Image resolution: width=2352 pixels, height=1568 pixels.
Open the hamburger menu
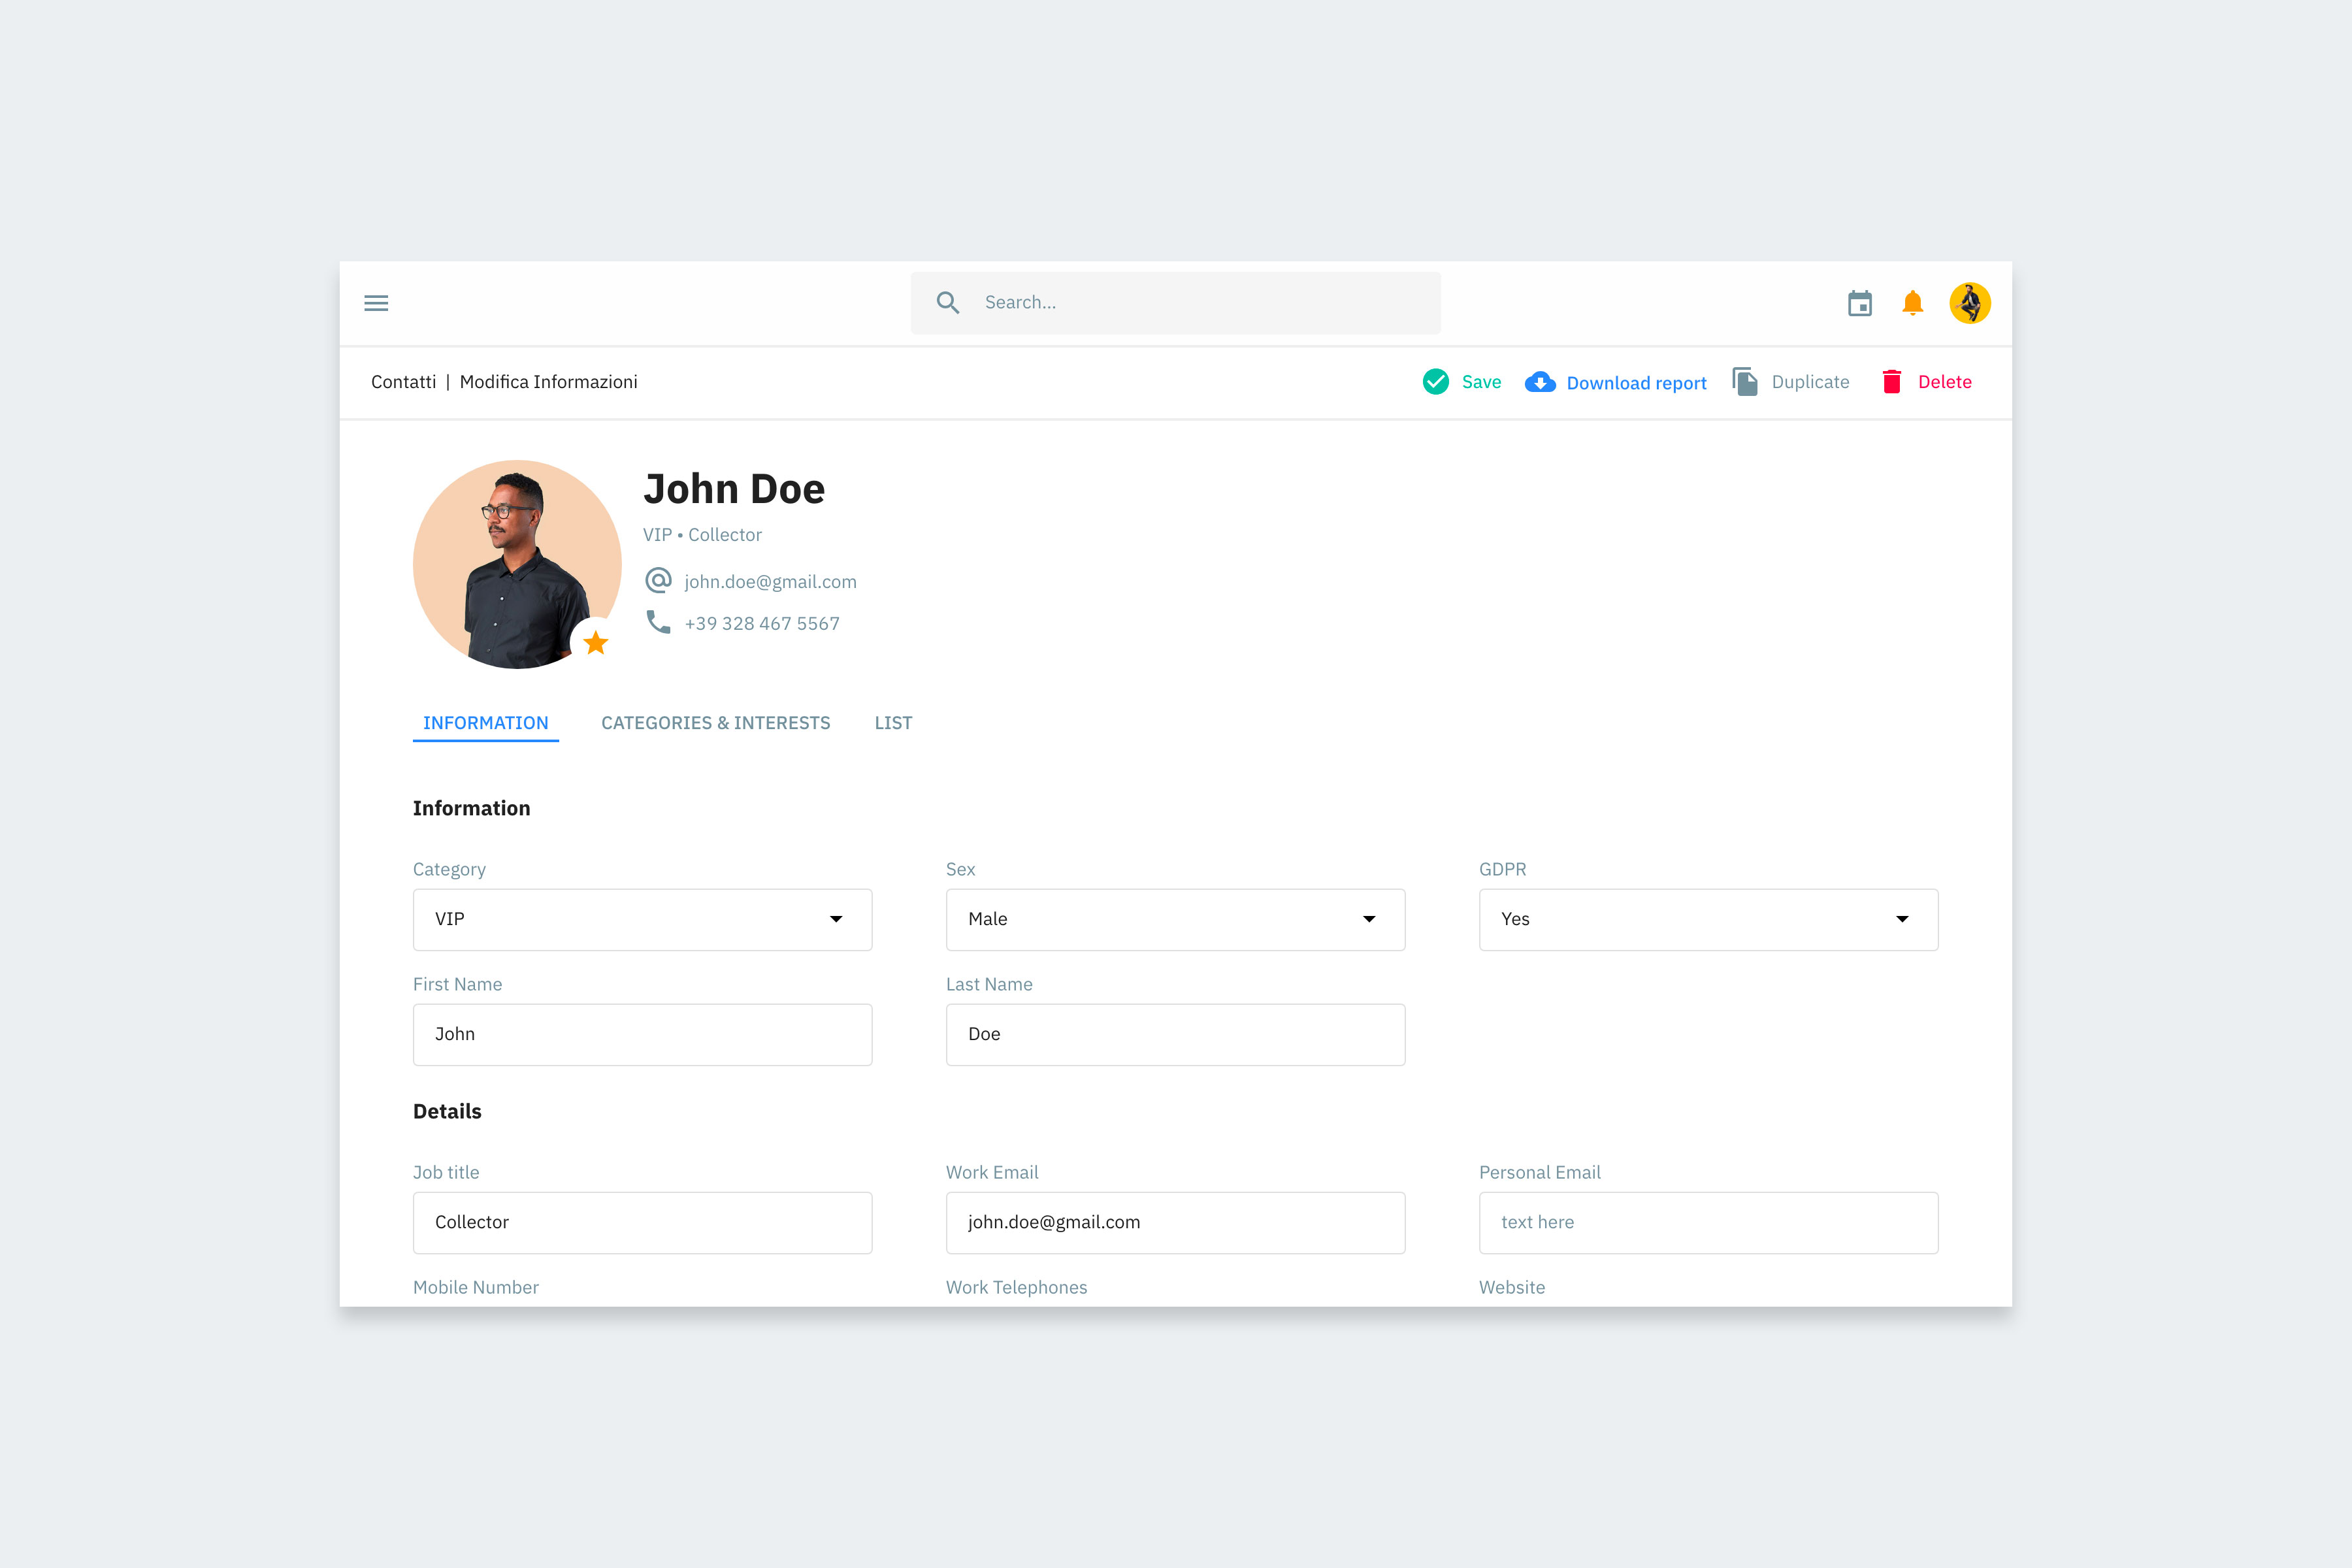(x=376, y=303)
